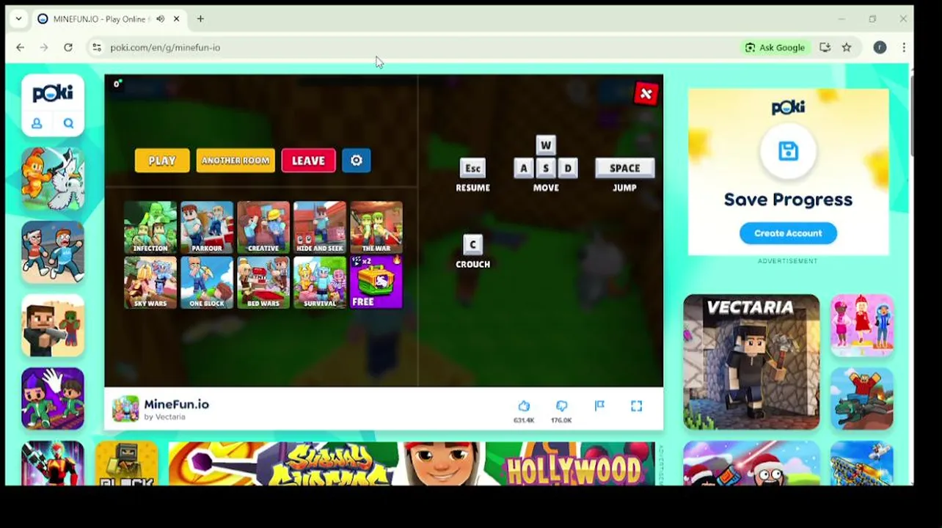Select the Creative game mode
This screenshot has height=528, width=942.
263,227
